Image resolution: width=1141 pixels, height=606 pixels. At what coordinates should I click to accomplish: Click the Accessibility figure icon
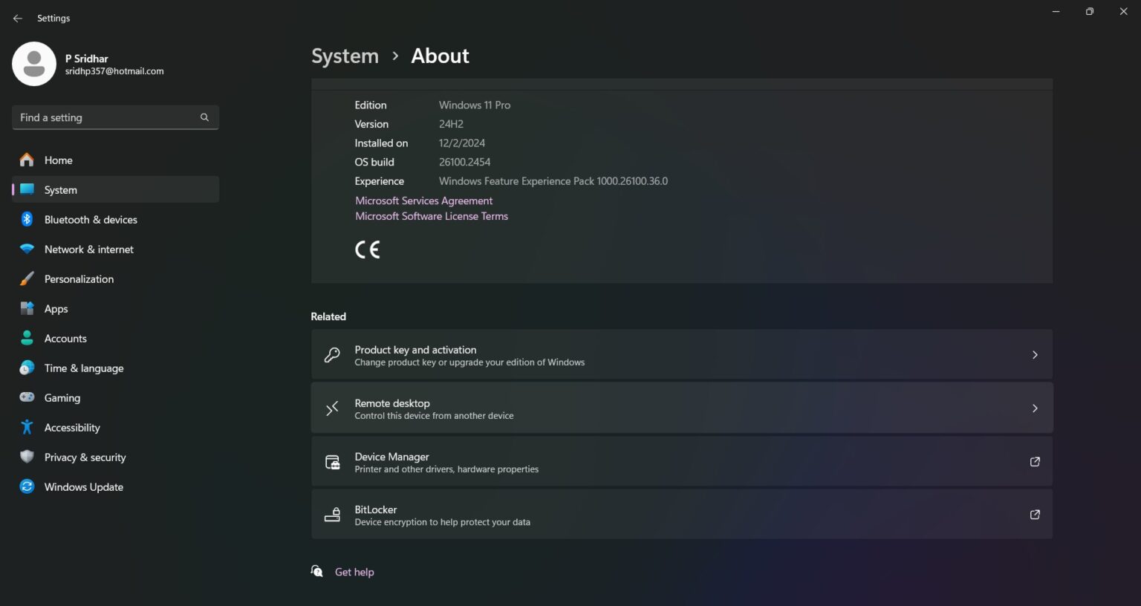point(27,427)
